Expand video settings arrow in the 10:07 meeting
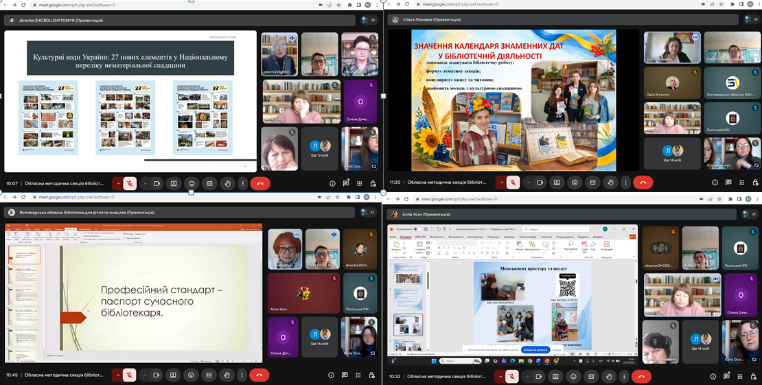762x385 pixels. click(x=145, y=183)
